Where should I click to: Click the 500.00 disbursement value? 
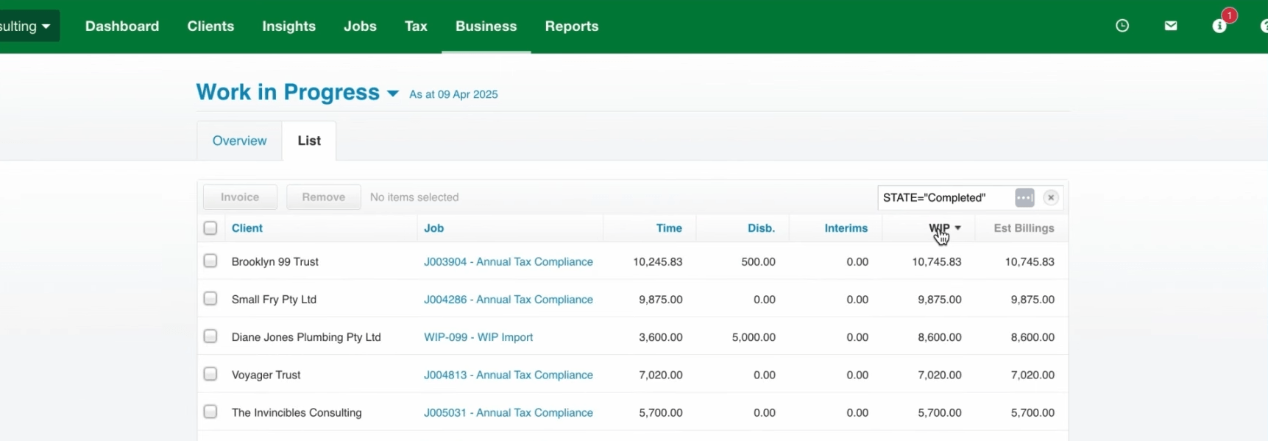point(758,261)
